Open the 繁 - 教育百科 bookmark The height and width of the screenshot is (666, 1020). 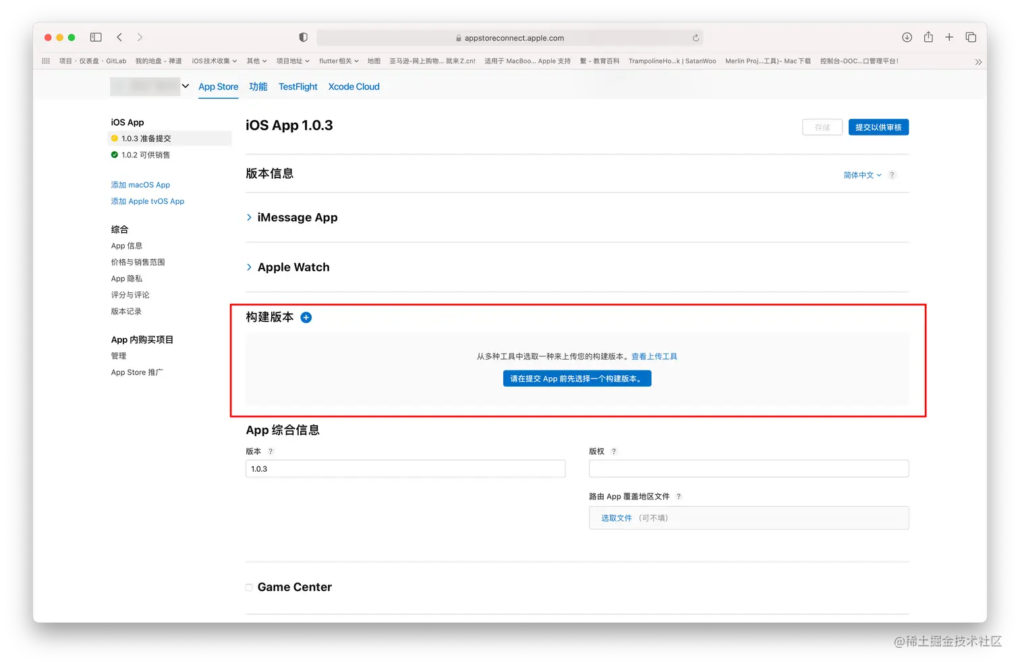[x=600, y=61]
